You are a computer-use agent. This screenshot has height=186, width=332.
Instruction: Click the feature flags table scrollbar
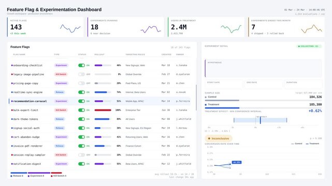click(x=196, y=98)
